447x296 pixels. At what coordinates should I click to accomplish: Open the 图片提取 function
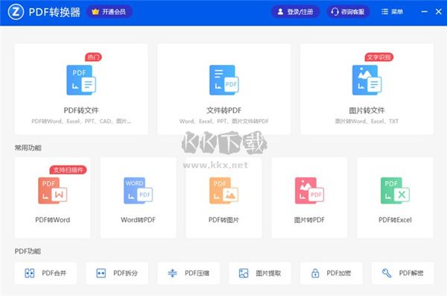260,273
